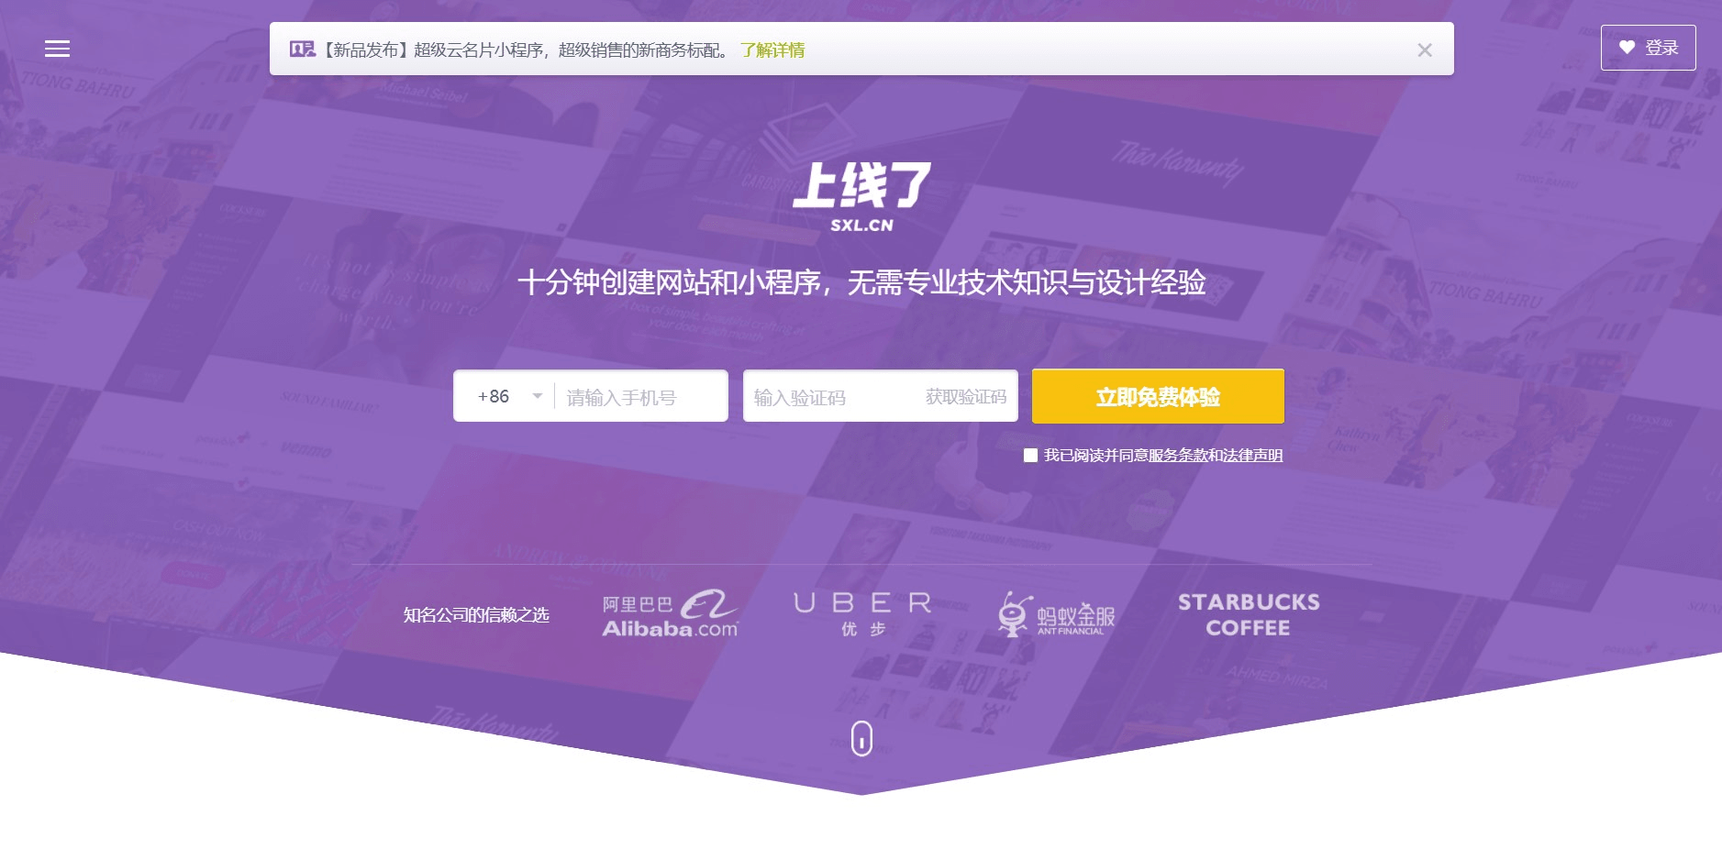The image size is (1722, 849).
Task: Open the 法律声明 legal notice link
Action: [x=1252, y=456]
